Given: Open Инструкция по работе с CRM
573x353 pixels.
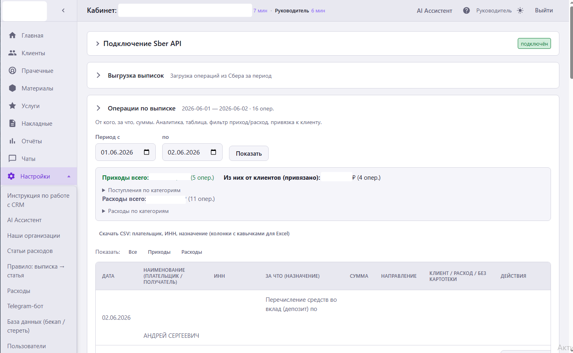Looking at the screenshot, I should [38, 200].
